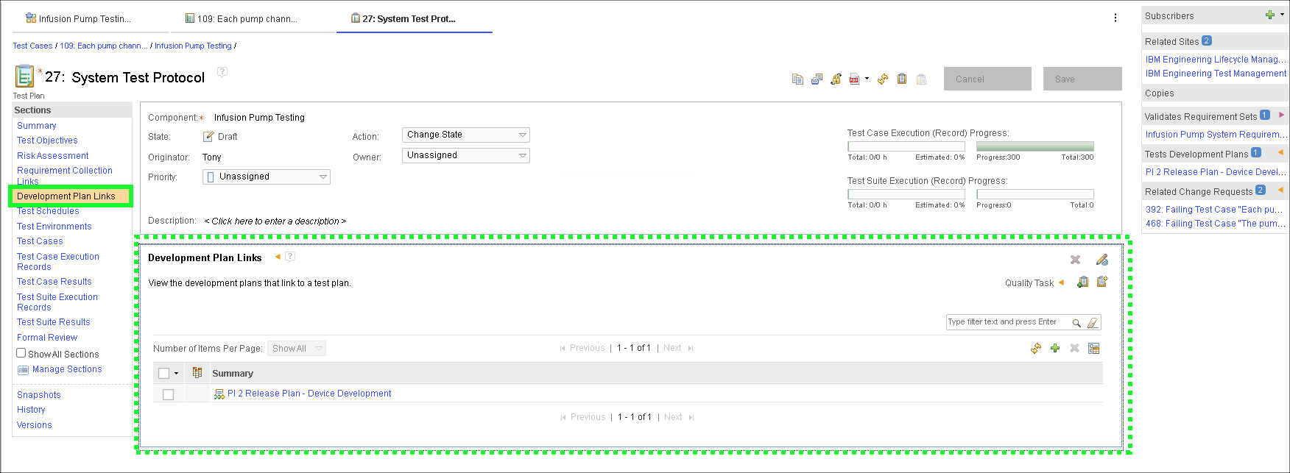Click the pencil edit section icon

point(1102,260)
